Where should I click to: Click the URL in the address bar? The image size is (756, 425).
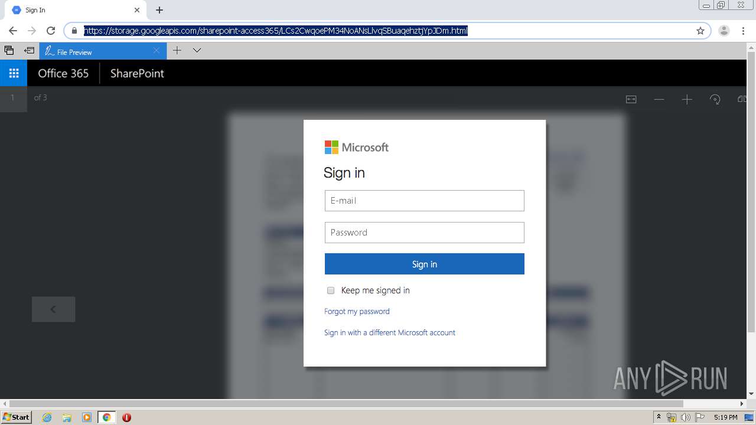276,31
